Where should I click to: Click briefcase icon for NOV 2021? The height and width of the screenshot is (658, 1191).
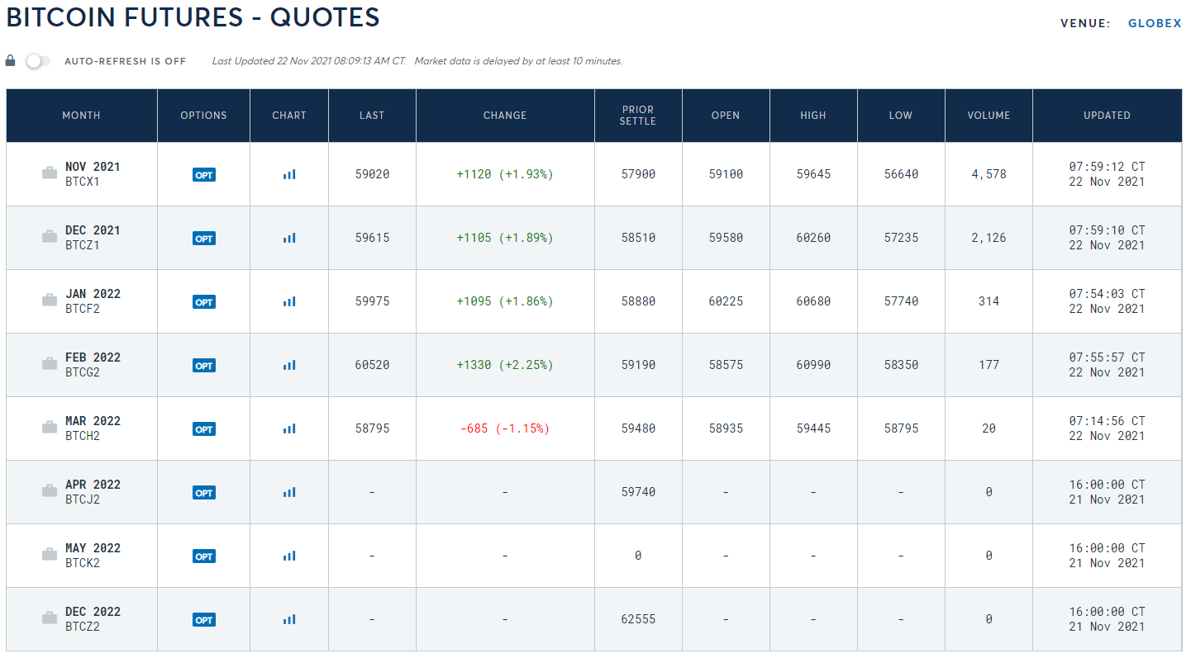pyautogui.click(x=50, y=173)
